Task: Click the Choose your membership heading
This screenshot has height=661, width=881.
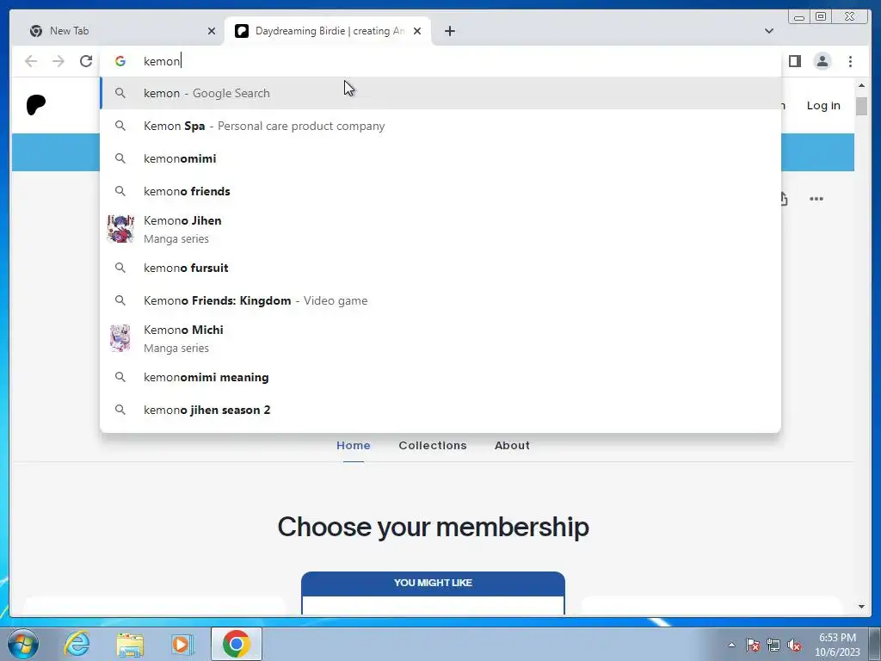Action: pos(434,528)
